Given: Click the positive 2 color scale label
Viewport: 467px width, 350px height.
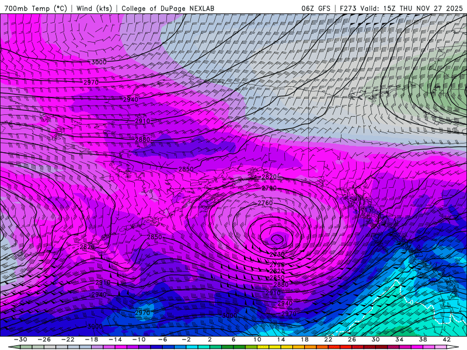Looking at the screenshot, I should pos(210,339).
